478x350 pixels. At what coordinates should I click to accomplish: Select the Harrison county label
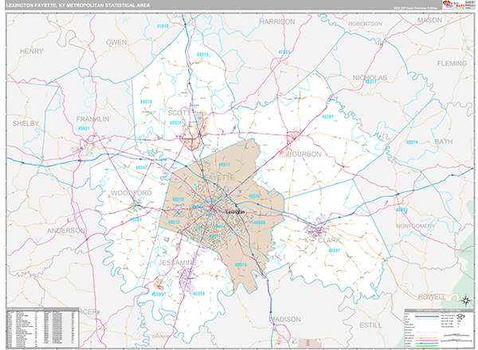276,22
